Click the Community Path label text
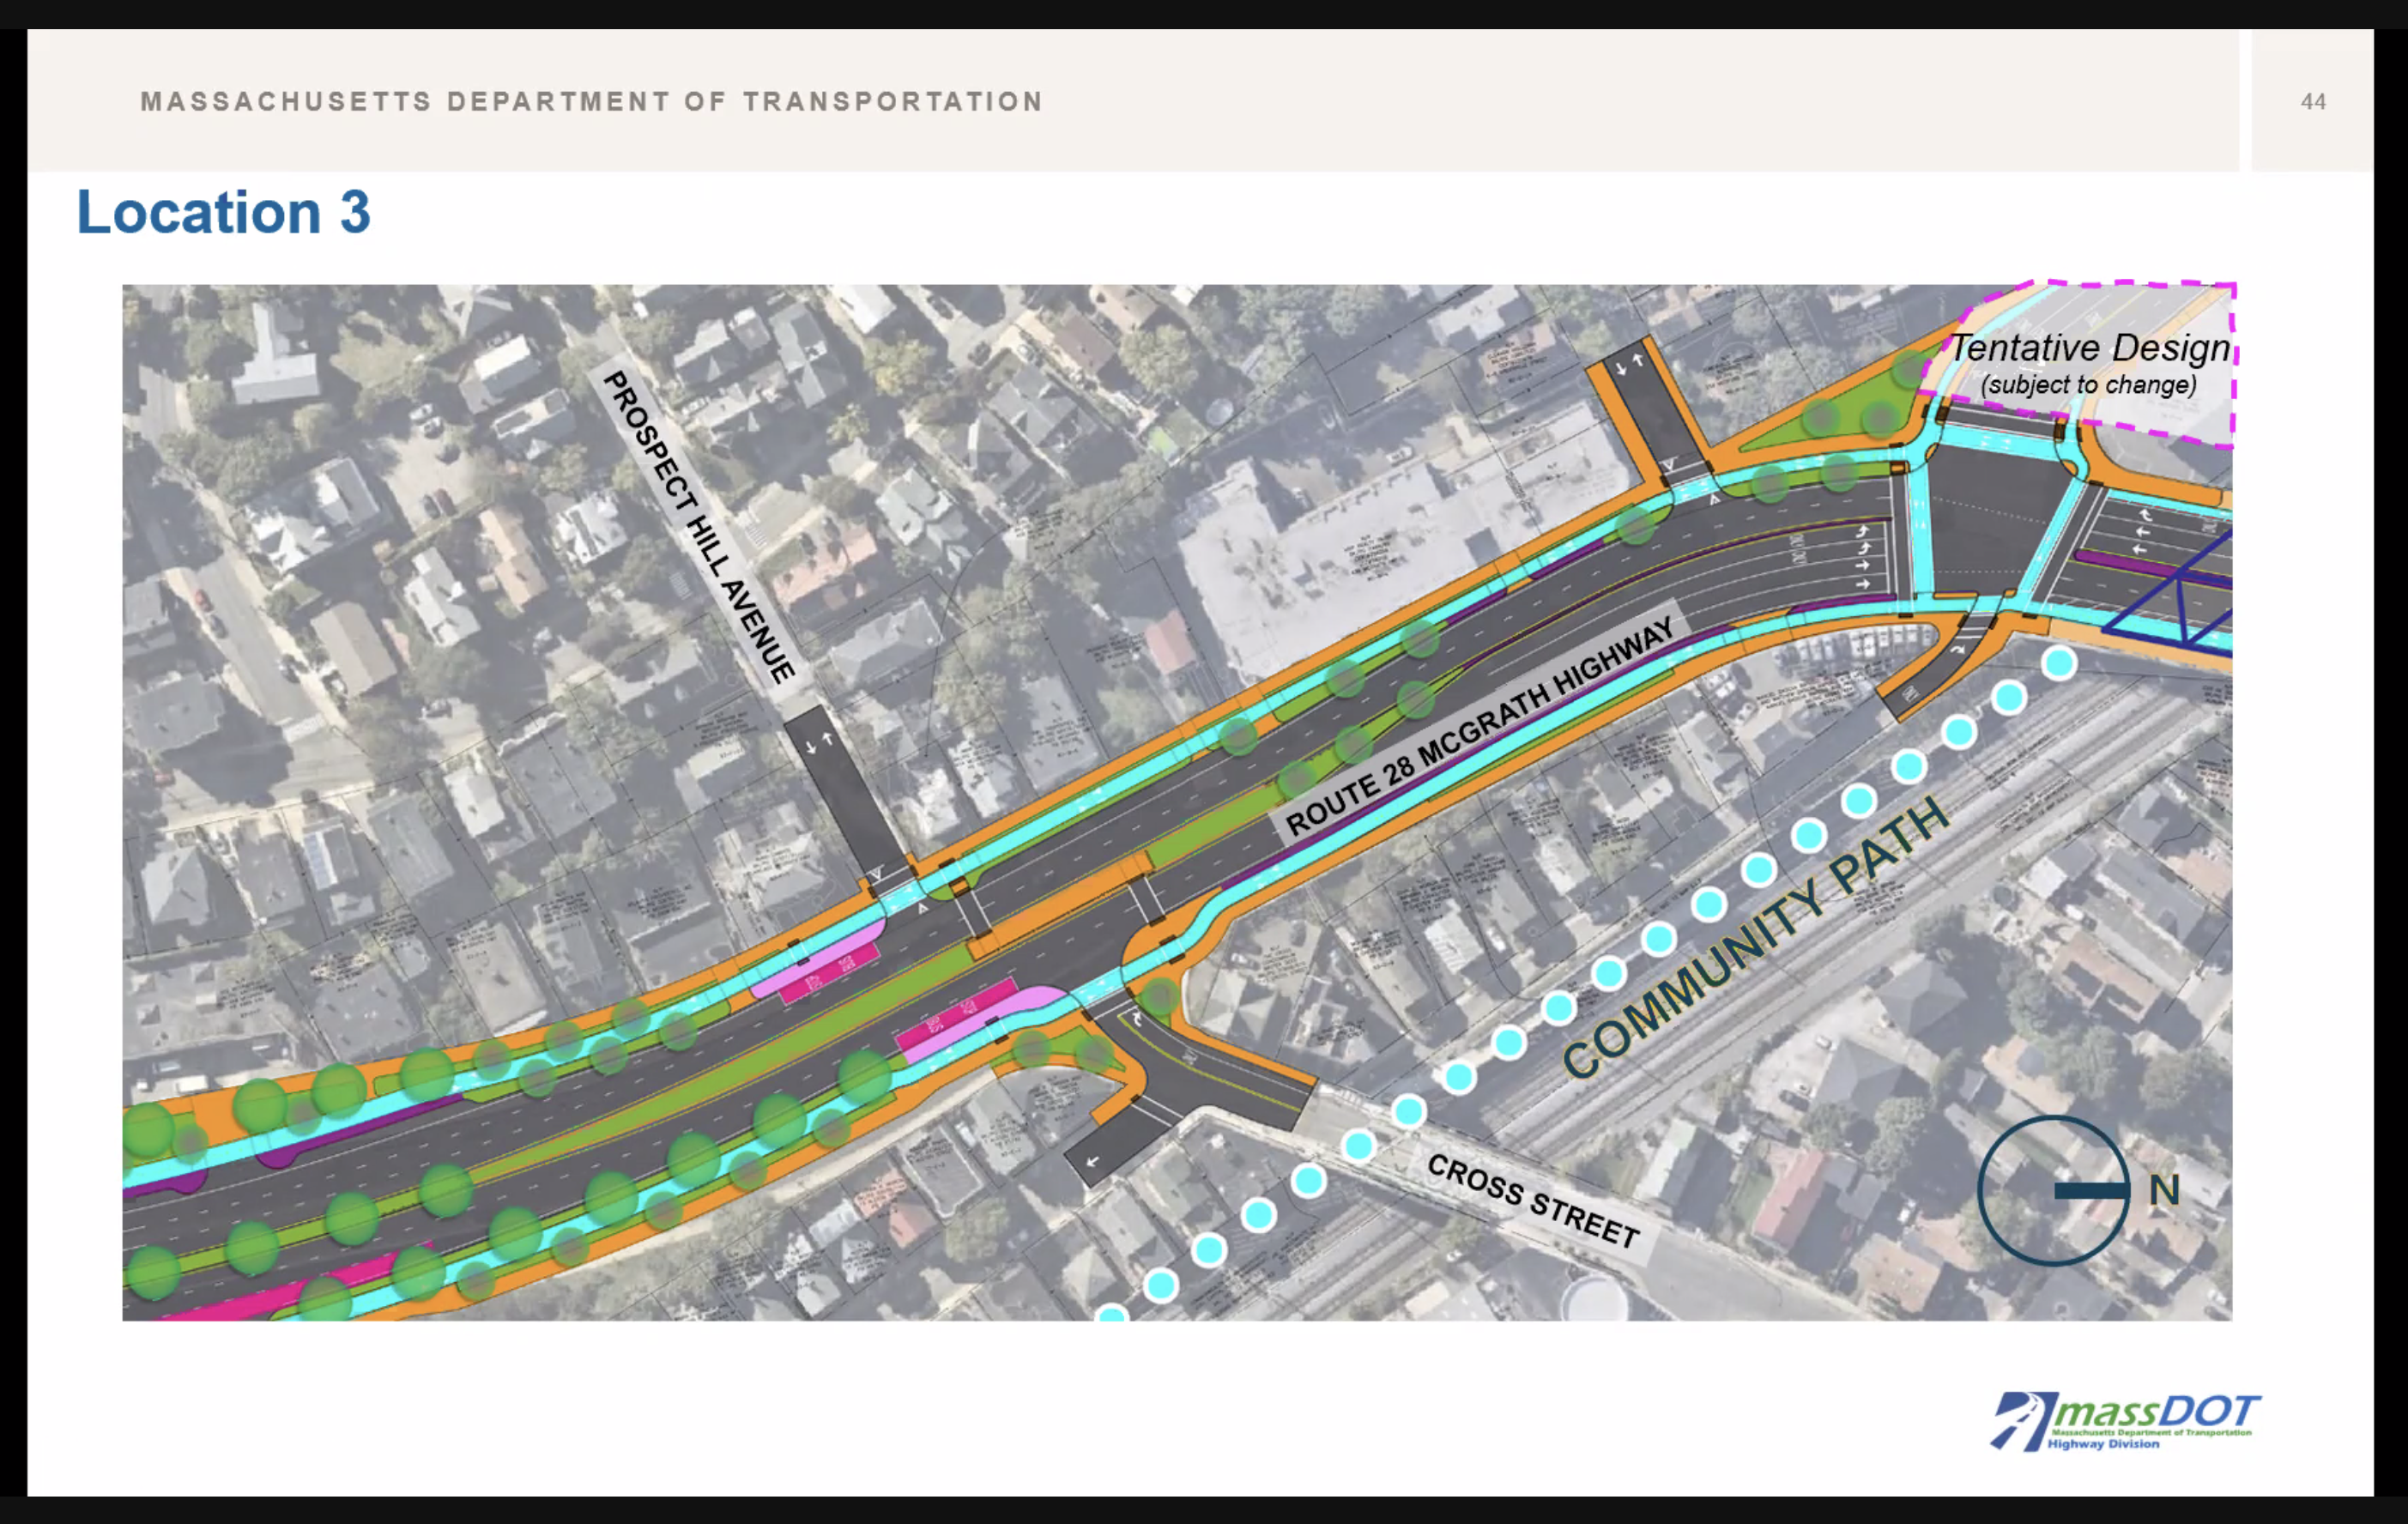This screenshot has width=2408, height=1524. pyautogui.click(x=1755, y=939)
